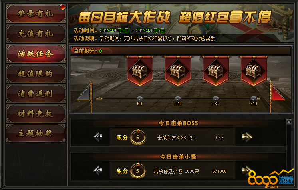
Task: Open the 活跃任务 tab
Action: coord(36,54)
